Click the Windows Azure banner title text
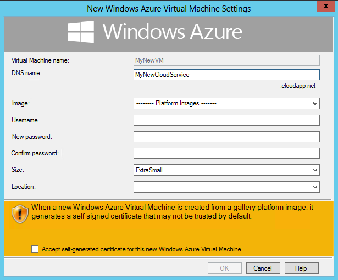The height and width of the screenshot is (280, 338). pos(172,32)
